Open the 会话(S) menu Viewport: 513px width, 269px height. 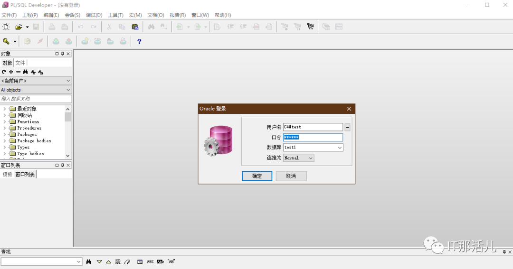click(x=72, y=15)
